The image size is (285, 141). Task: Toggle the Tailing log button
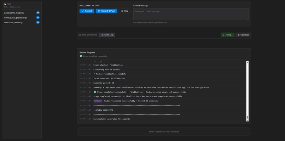pos(227,35)
